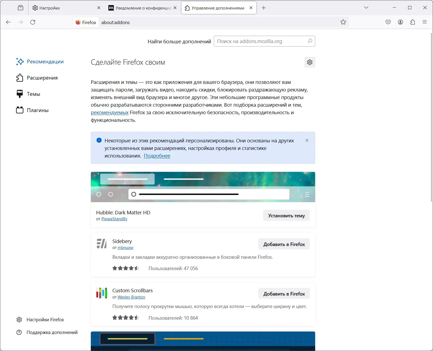433x351 pixels.
Task: Open the Firefox account icon
Action: point(401,22)
